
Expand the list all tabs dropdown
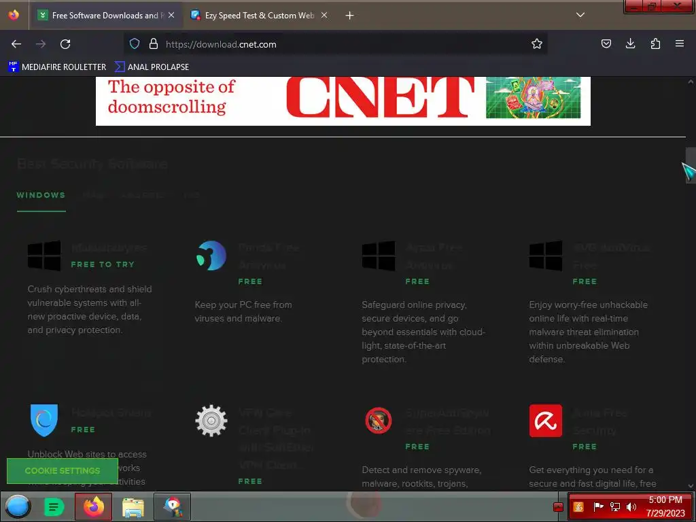[580, 15]
